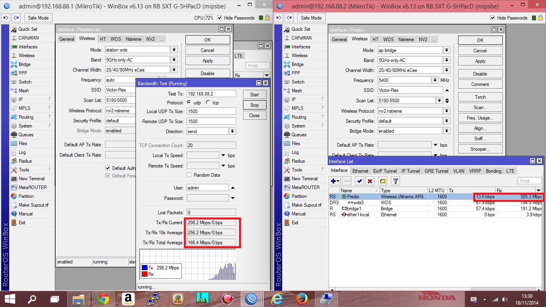Image resolution: width=546 pixels, height=307 pixels.
Task: Select the bridge1 row in Interface List
Action: click(435, 209)
